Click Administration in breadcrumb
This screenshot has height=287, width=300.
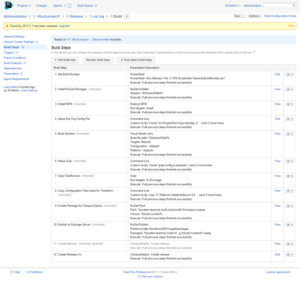(x=15, y=16)
